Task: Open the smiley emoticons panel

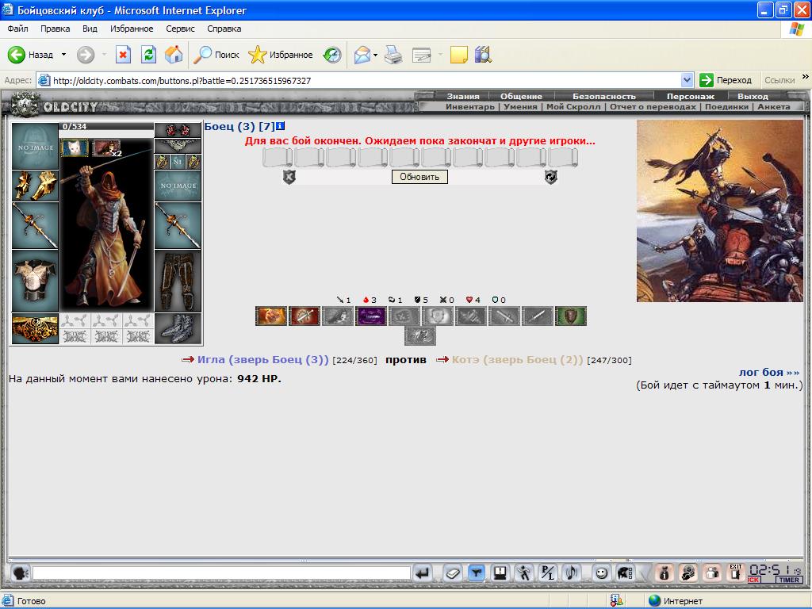Action: [601, 573]
